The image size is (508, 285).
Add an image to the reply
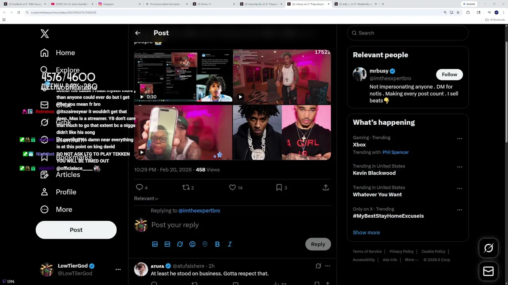tap(155, 244)
